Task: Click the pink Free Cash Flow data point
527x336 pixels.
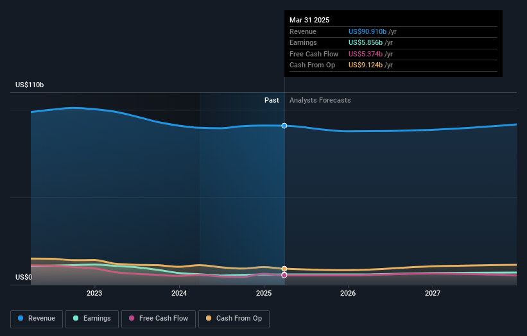Action: pyautogui.click(x=284, y=275)
